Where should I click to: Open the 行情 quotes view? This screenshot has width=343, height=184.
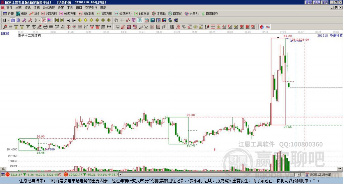(x=8, y=13)
